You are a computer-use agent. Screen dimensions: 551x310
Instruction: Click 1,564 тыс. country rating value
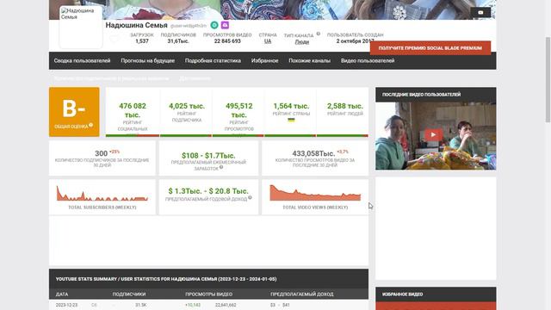point(291,106)
